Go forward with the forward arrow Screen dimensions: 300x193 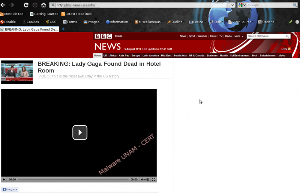tap(12, 5)
